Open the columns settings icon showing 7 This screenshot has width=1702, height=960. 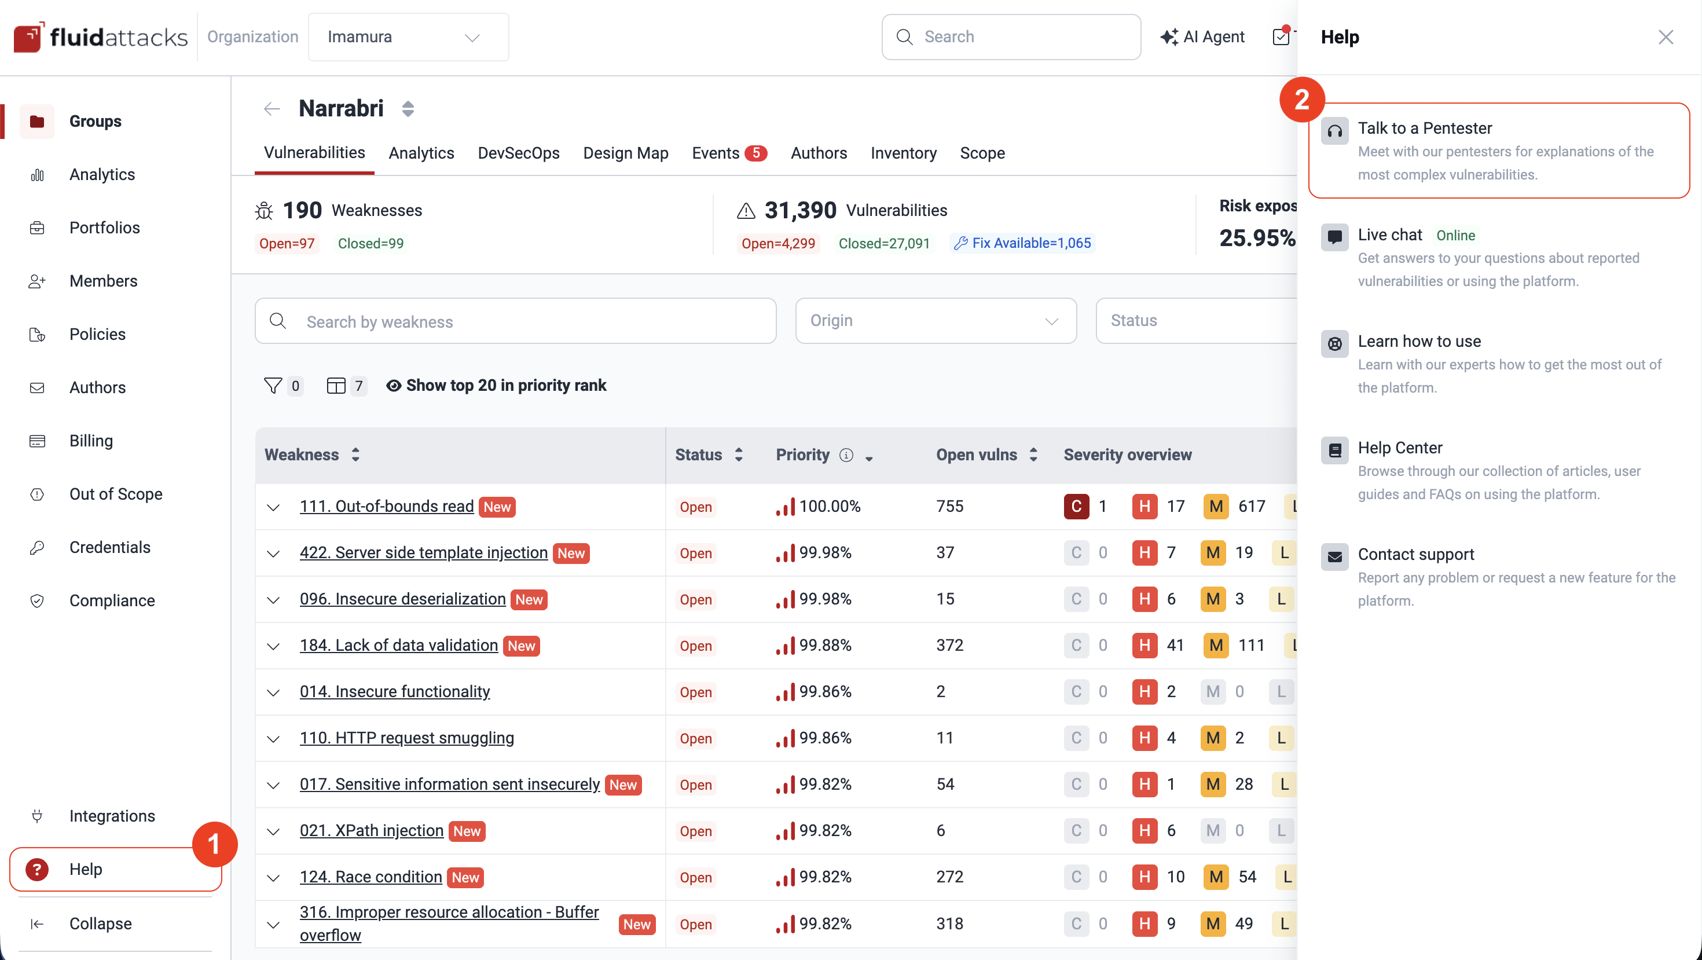pos(337,385)
